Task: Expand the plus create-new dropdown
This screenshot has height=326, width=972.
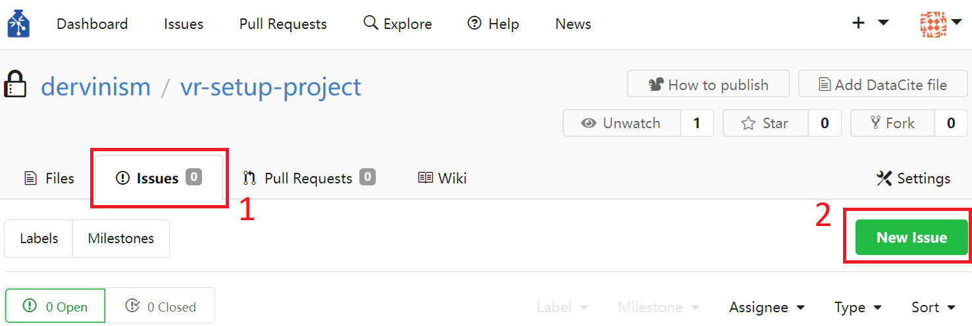Action: pos(870,24)
